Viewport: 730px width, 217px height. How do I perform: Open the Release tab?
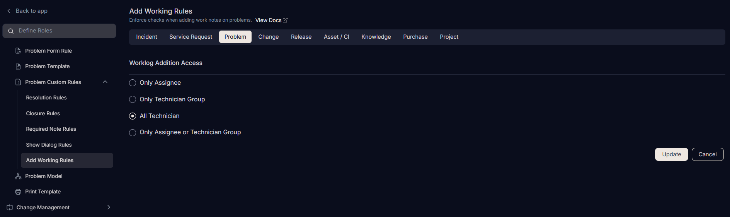(301, 37)
